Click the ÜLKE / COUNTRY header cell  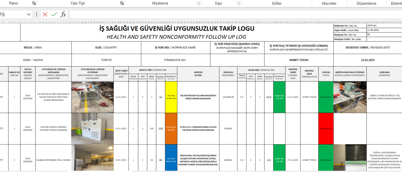click(106, 48)
